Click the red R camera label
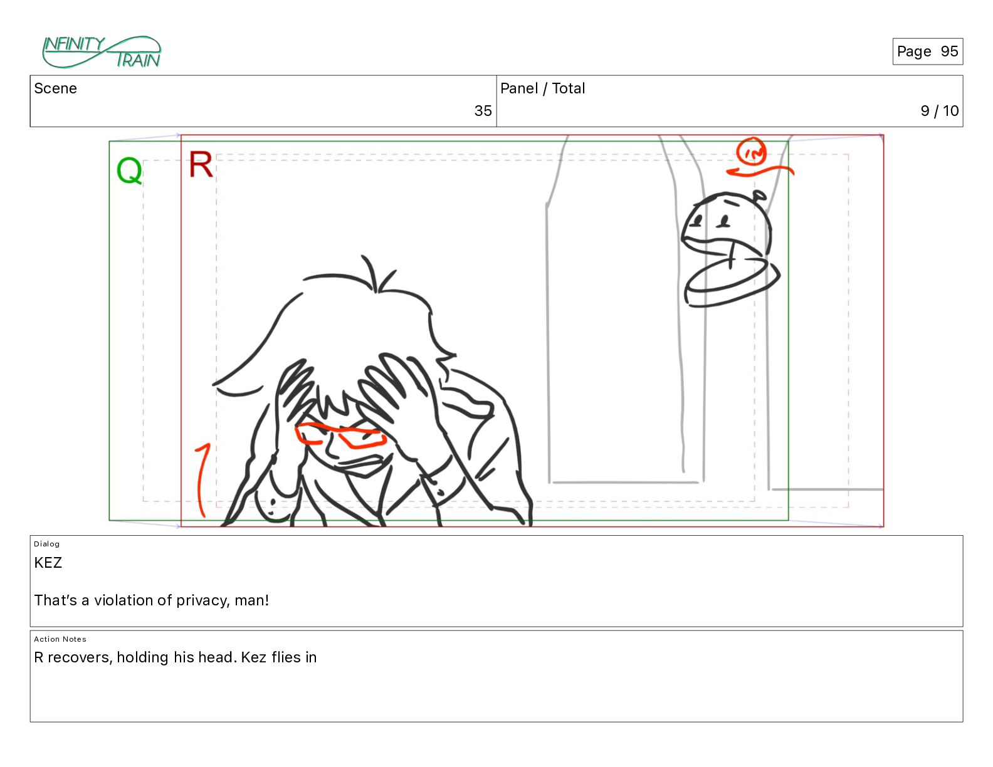Viewport: 993px width, 767px height. pos(201,165)
